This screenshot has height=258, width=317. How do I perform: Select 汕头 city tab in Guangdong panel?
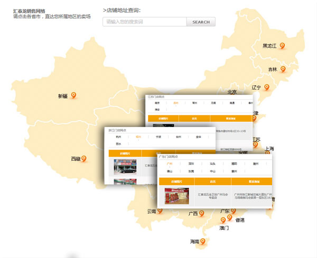tap(212, 164)
